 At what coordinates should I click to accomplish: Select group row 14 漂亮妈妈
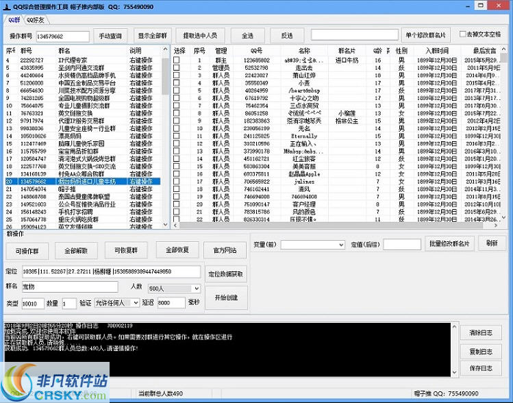coord(83,136)
